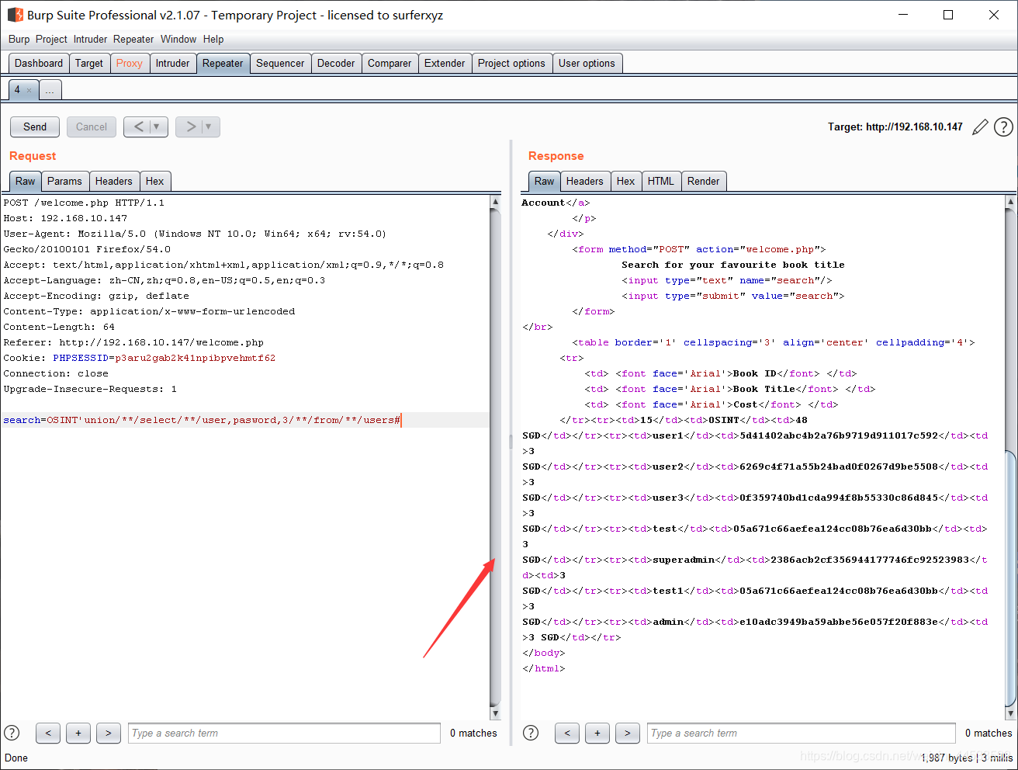Screen dimensions: 1018x770
Task: Open the Burp menu
Action: coord(19,39)
